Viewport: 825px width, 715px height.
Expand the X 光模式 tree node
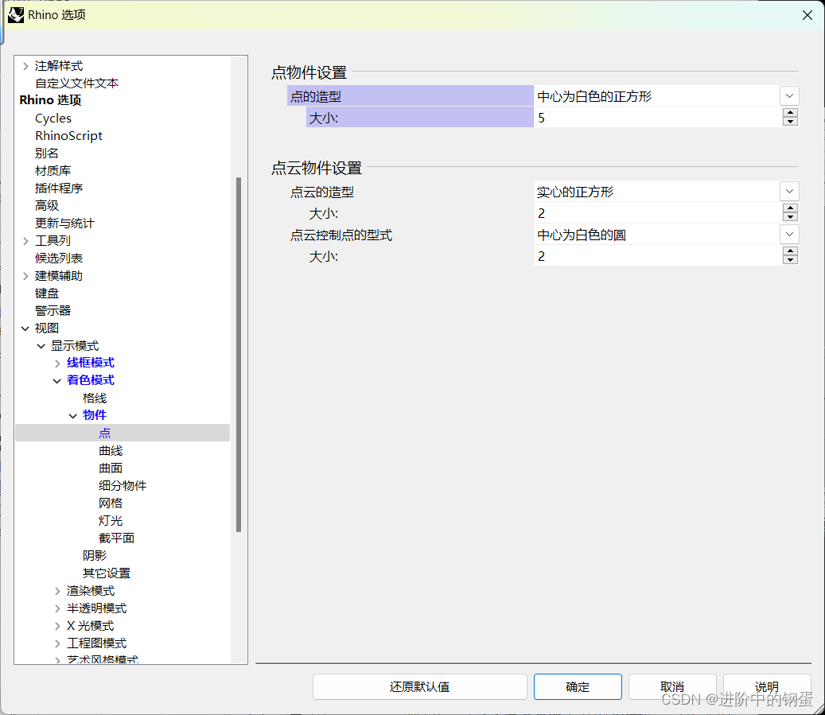click(57, 626)
